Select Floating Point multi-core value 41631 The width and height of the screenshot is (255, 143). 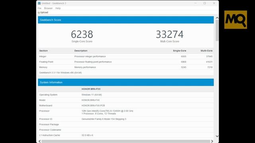click(x=209, y=62)
